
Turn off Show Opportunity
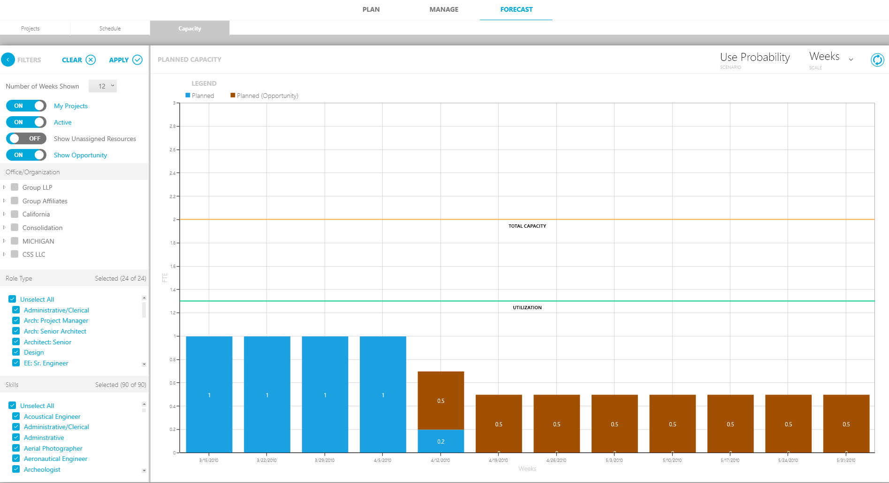[x=26, y=155]
